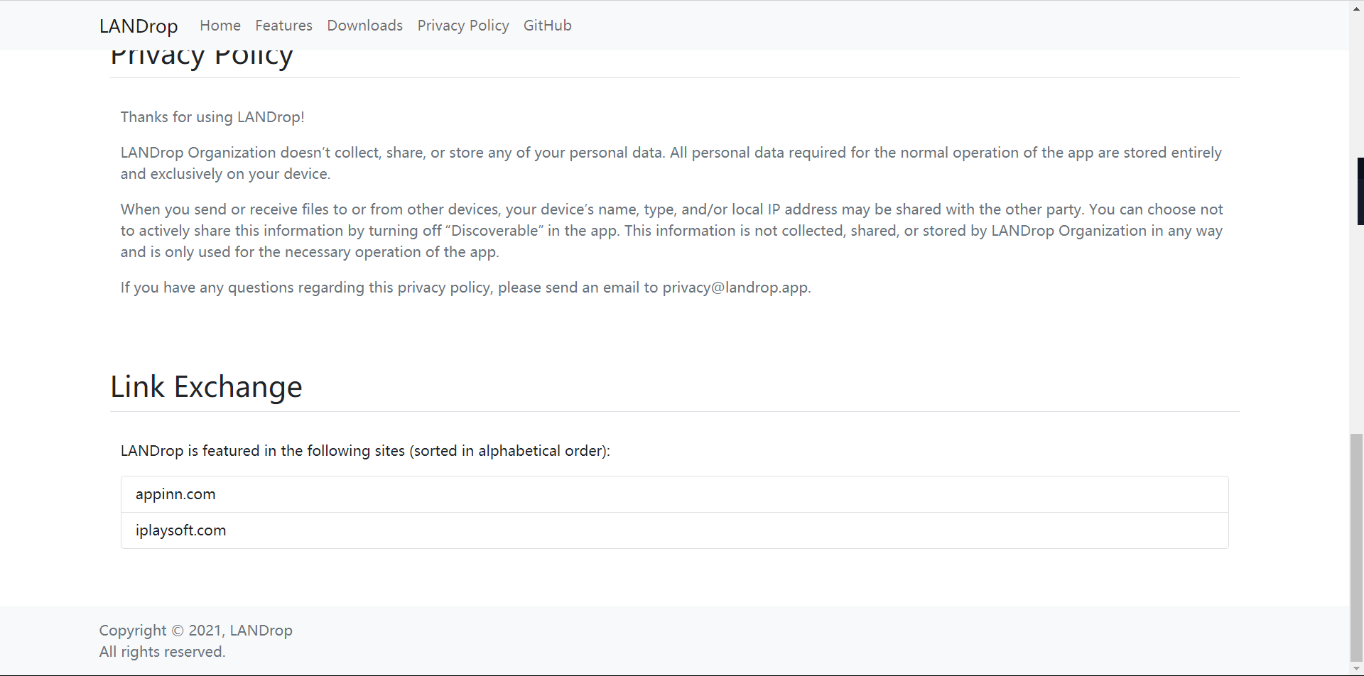1364x676 pixels.
Task: Click the 'sorted in alphabetical order' sentence
Action: [x=365, y=451]
